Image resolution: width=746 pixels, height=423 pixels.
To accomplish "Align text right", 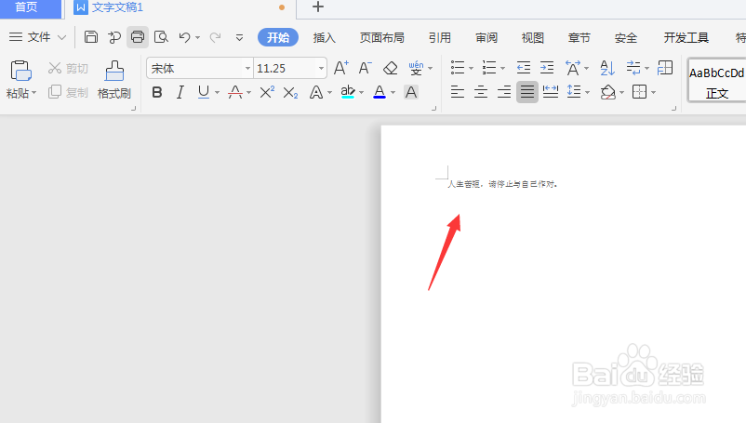I will click(504, 91).
